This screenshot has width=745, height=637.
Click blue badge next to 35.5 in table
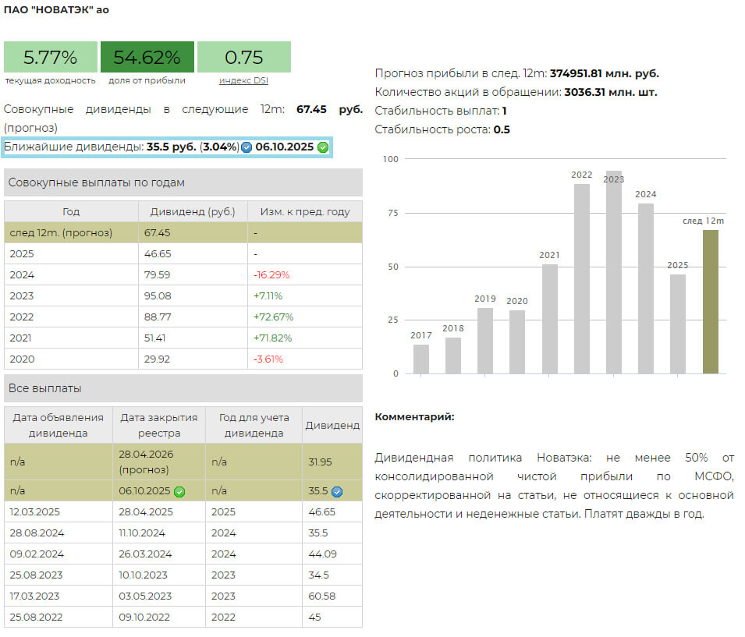(x=337, y=491)
